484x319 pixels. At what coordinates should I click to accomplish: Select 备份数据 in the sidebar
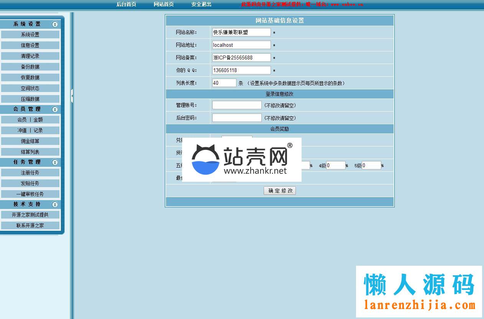[30, 67]
